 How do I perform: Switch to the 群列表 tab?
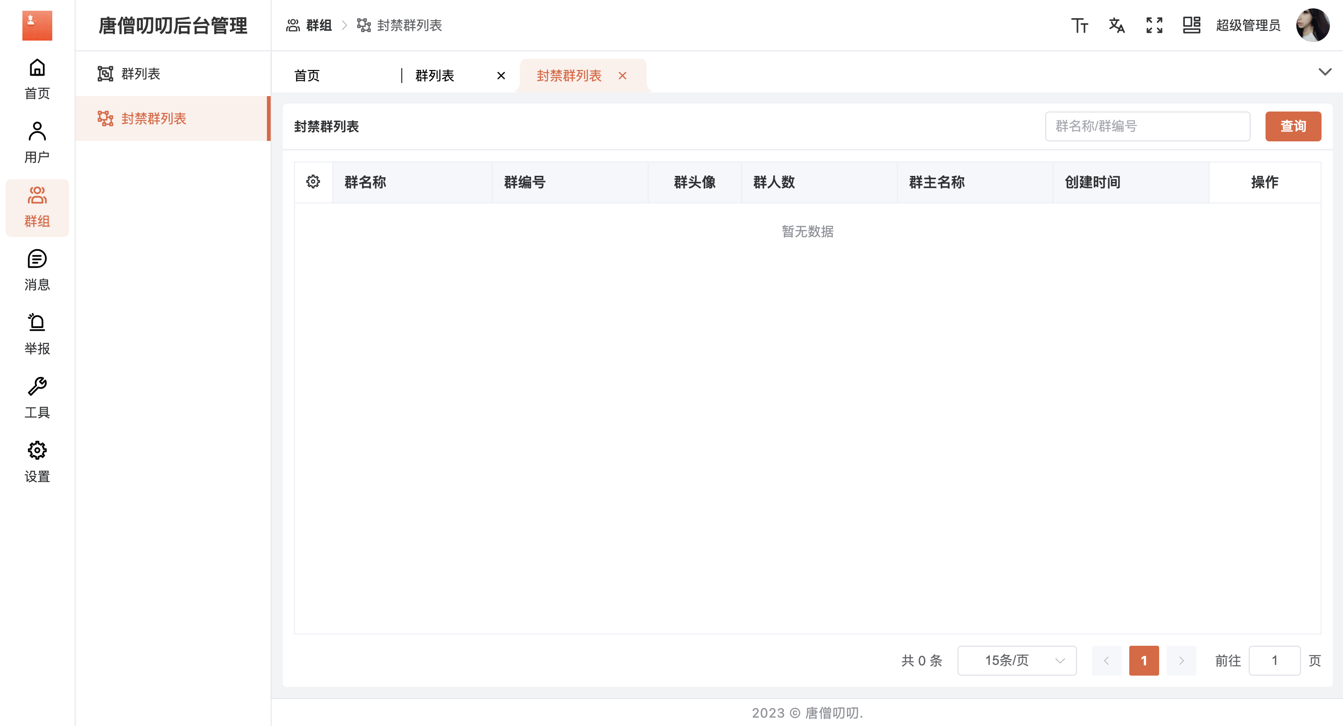pos(435,76)
